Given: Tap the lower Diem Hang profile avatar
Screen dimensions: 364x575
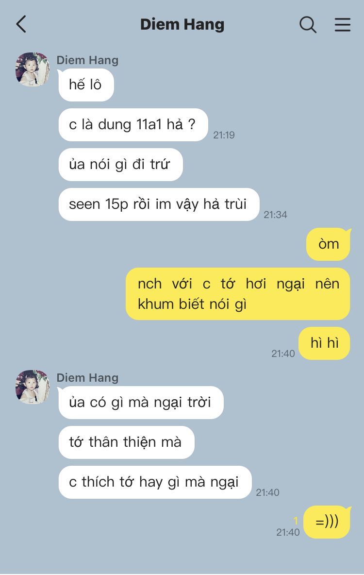Looking at the screenshot, I should (32, 387).
